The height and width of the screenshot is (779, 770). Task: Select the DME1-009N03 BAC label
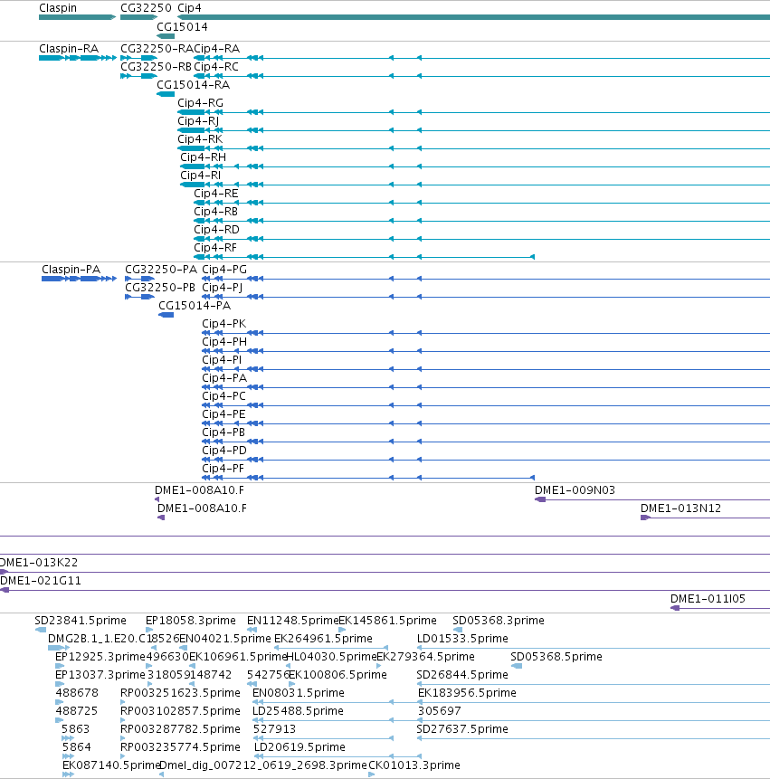tap(575, 490)
